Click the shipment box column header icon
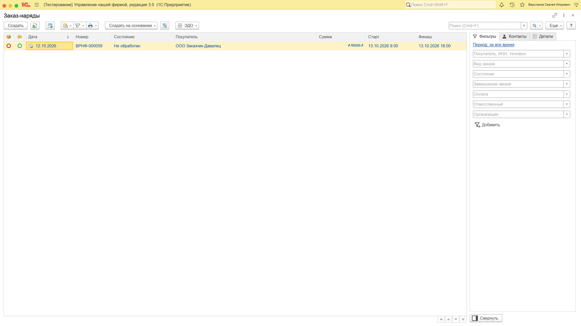 click(9, 37)
